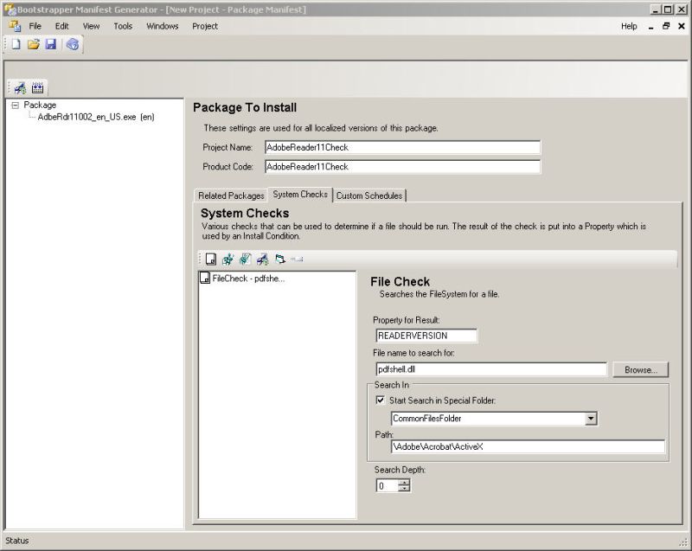Image resolution: width=692 pixels, height=551 pixels.
Task: Restore the inner document window
Action: click(666, 26)
